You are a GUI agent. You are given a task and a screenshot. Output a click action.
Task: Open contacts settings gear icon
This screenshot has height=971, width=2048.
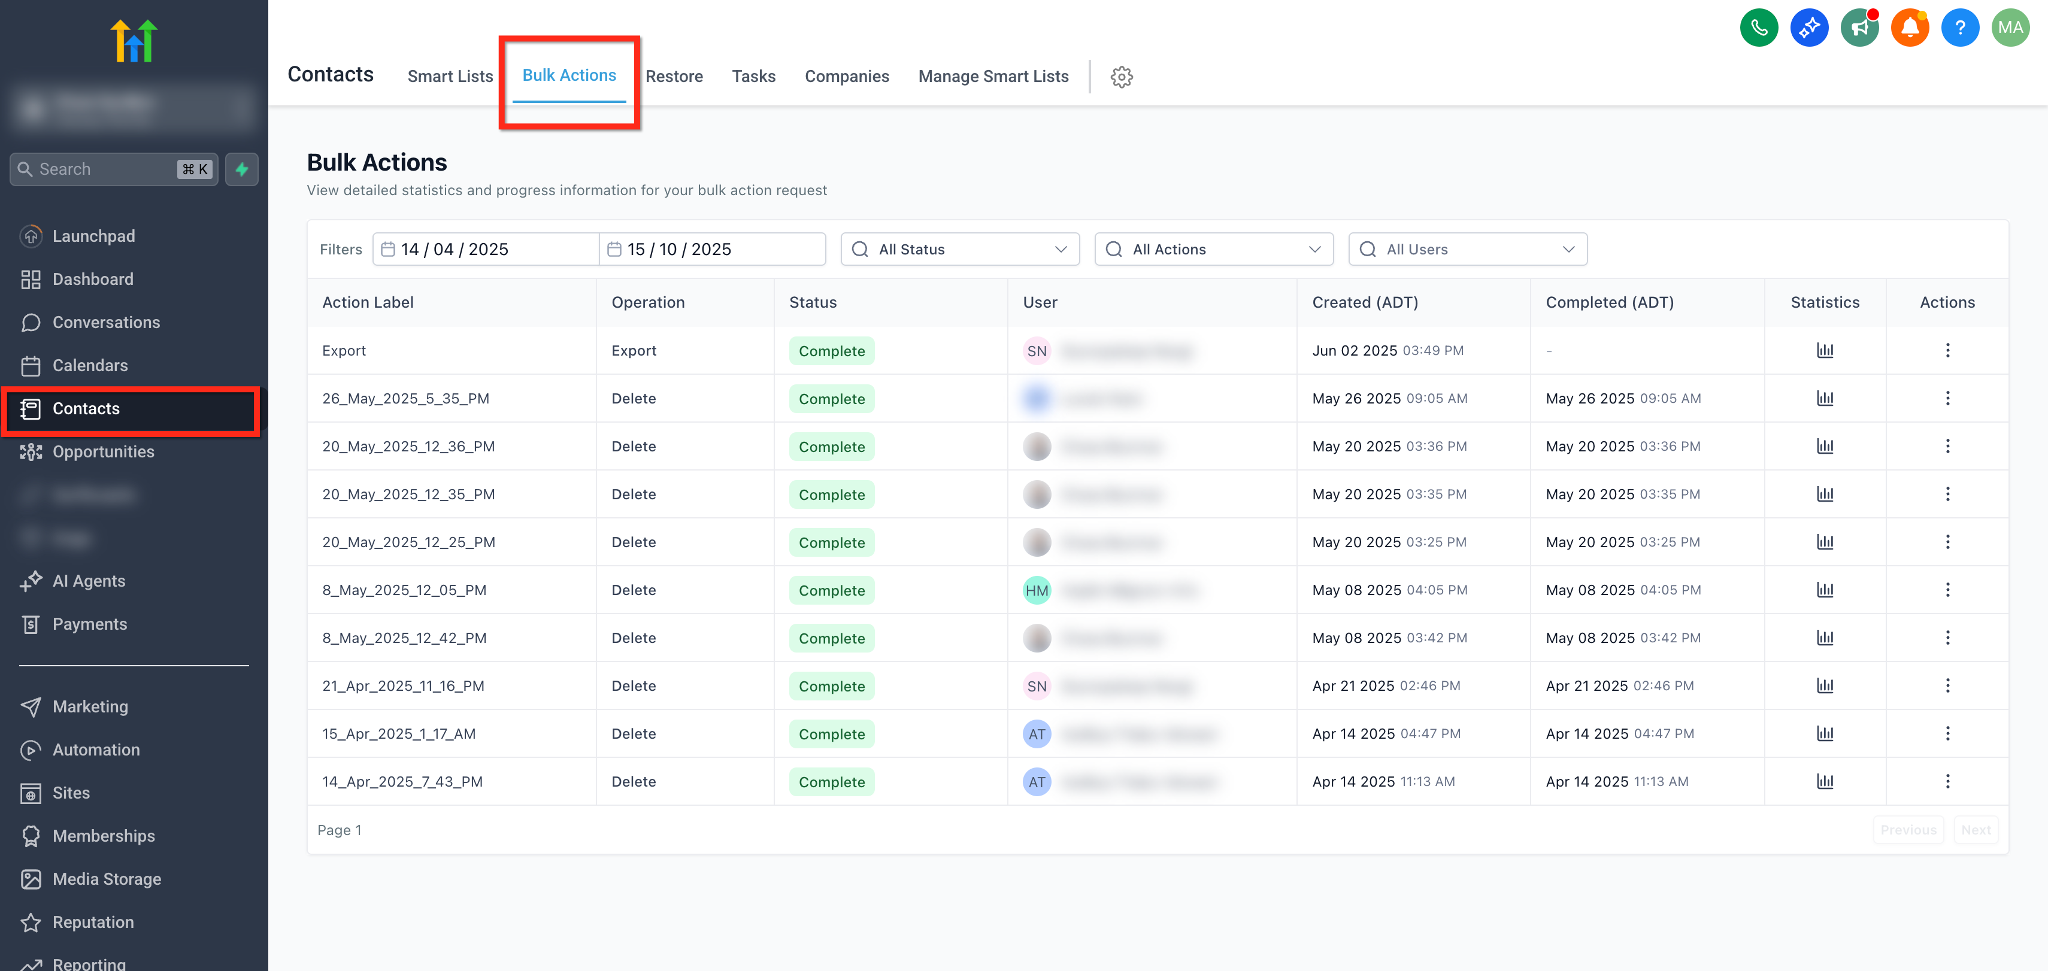[x=1121, y=77]
